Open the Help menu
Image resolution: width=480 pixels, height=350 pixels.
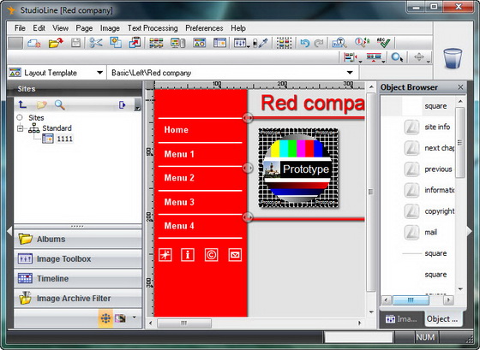tap(238, 28)
